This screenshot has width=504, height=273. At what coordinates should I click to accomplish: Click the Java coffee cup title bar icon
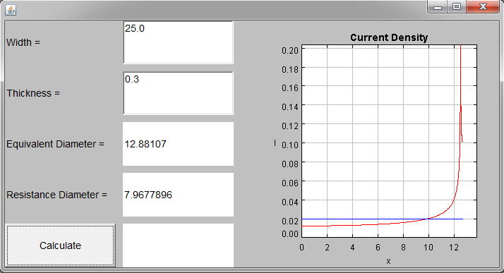click(11, 10)
